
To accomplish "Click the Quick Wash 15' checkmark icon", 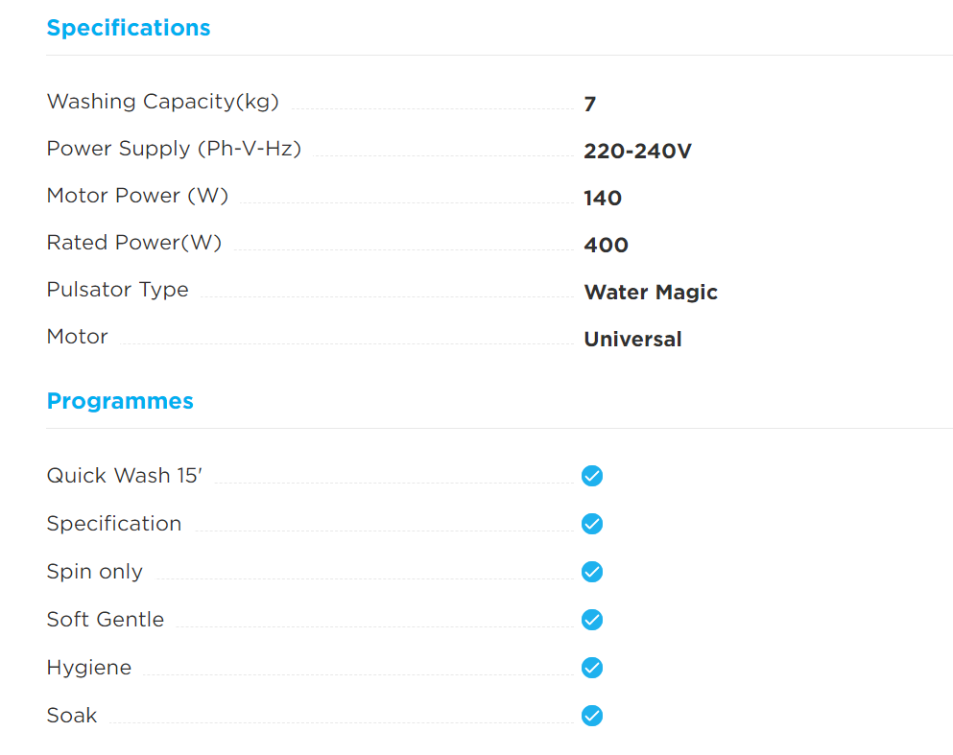I will (592, 476).
